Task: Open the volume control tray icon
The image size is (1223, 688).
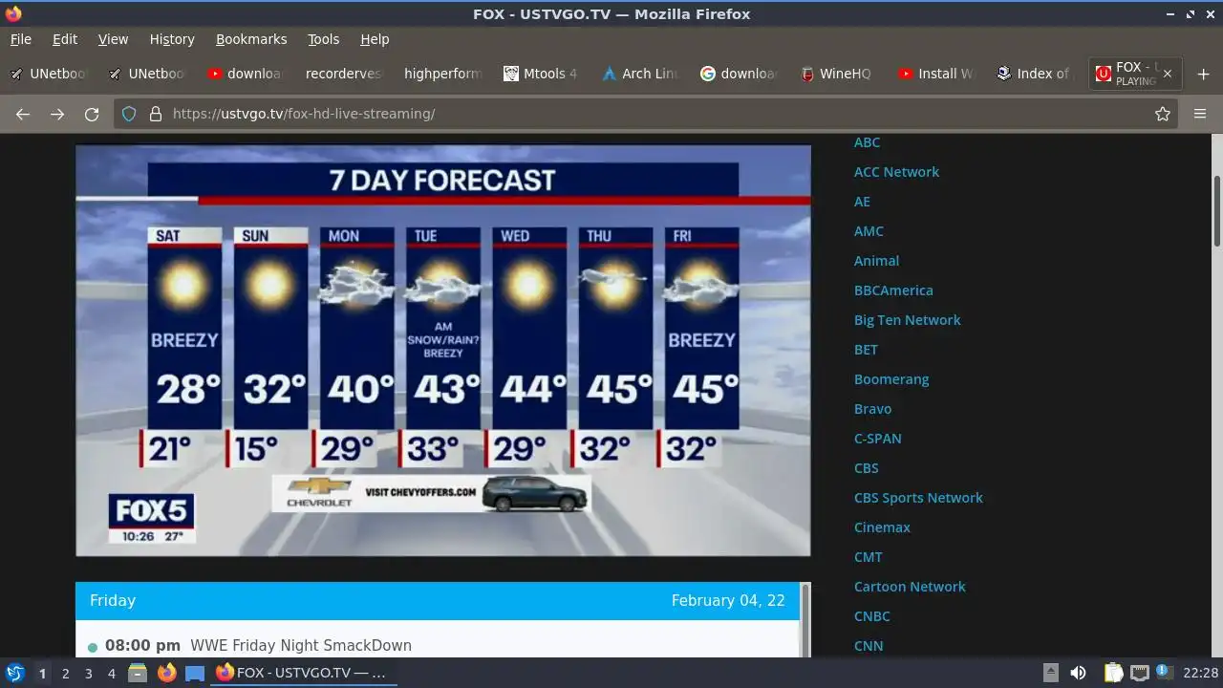Action: pyautogui.click(x=1079, y=673)
